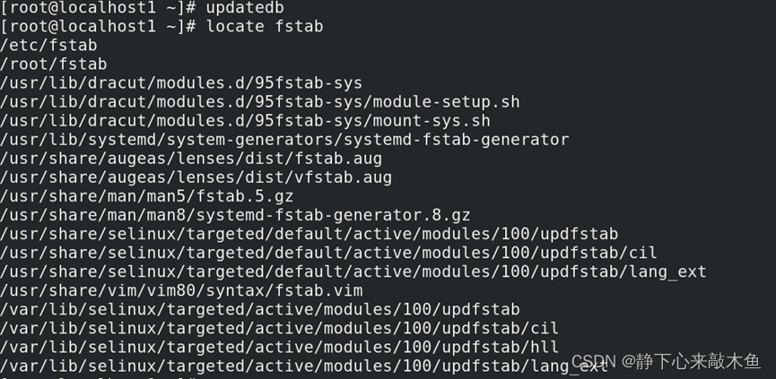Select the vim80 syntax fstab.vim path
Screen dimensions: 776x379
pos(181,289)
